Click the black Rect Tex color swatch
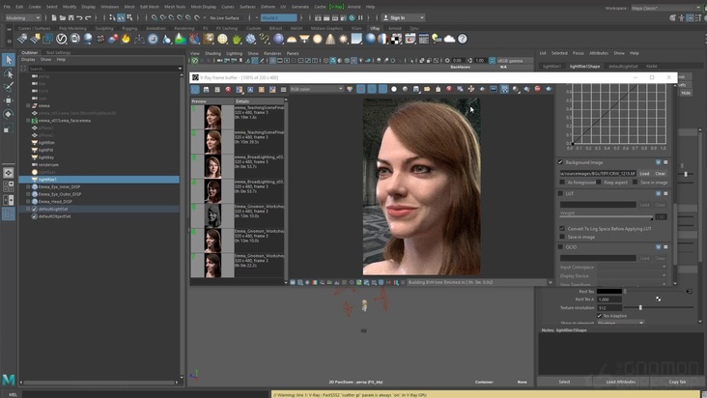This screenshot has height=398, width=707. coord(609,291)
